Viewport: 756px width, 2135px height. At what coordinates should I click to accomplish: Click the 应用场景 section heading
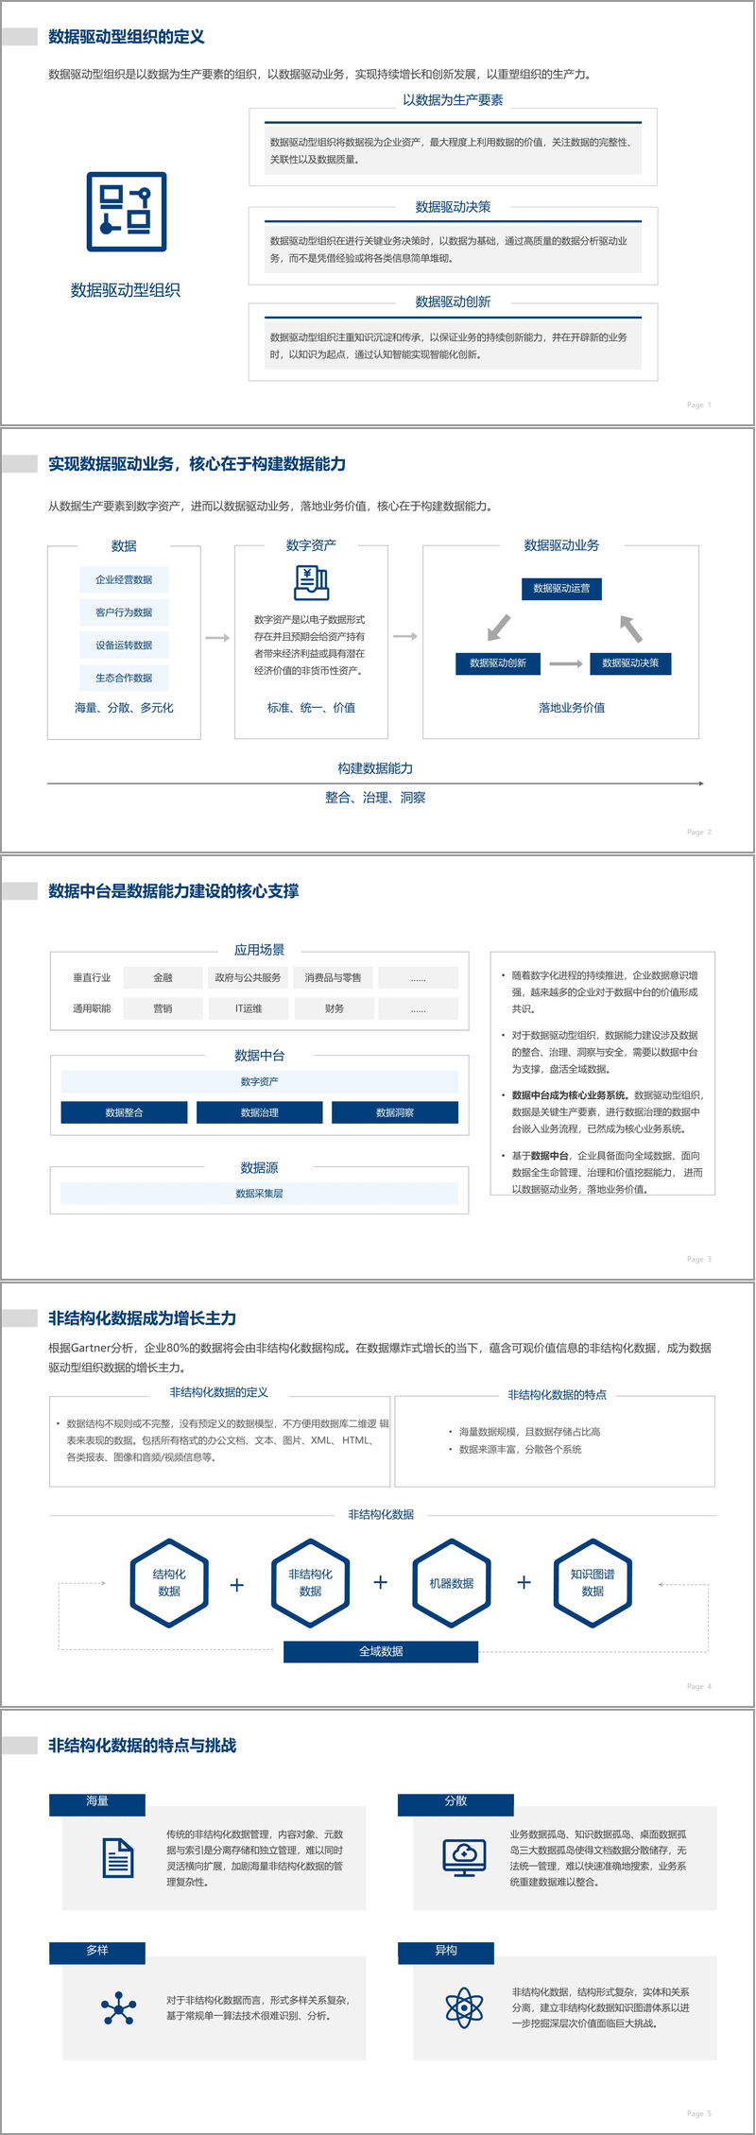tap(259, 950)
